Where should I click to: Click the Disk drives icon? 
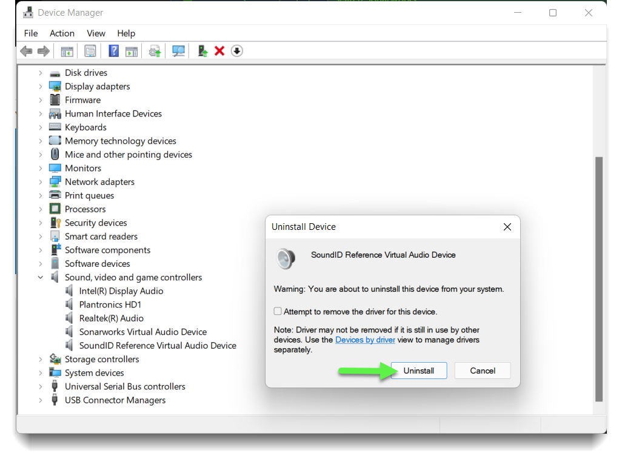[55, 73]
